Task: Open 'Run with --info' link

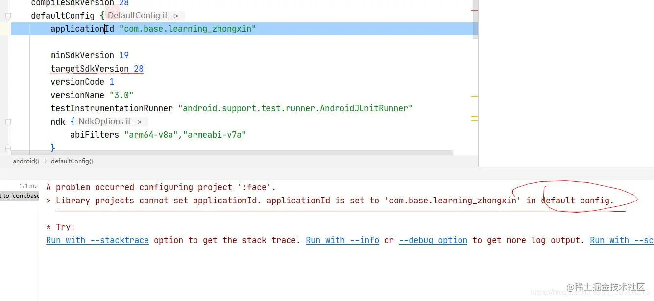Action: click(x=342, y=240)
